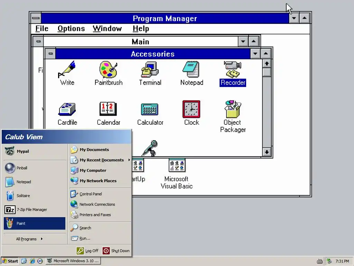Click the Clock icon
This screenshot has width=354, height=266.
pyautogui.click(x=192, y=113)
